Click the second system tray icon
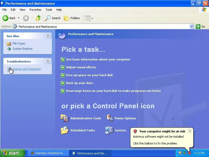Image resolution: width=209 pixels, height=157 pixels. (x=185, y=153)
